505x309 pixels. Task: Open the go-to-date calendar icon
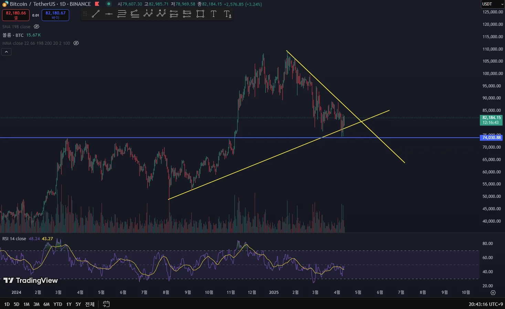[106, 304]
